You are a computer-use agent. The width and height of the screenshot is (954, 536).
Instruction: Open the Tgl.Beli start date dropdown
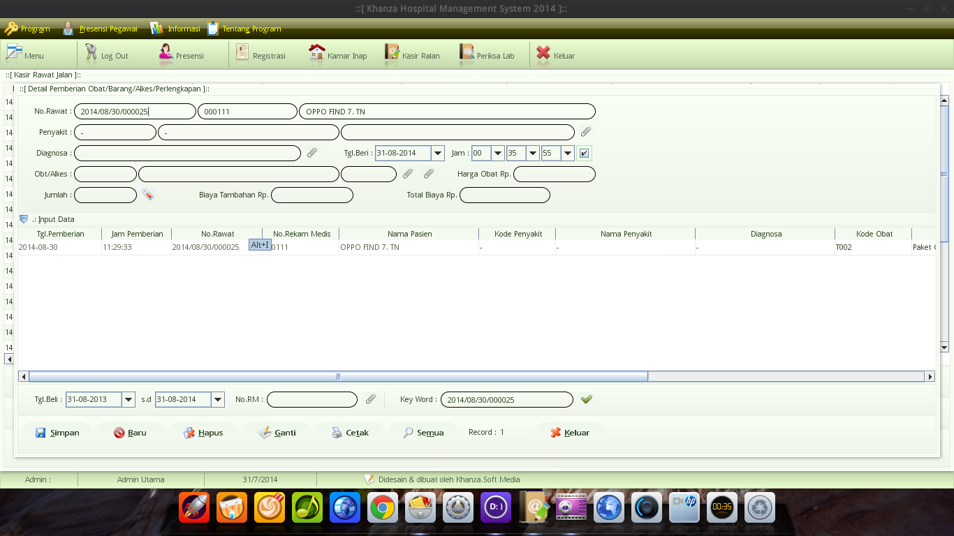pyautogui.click(x=129, y=399)
